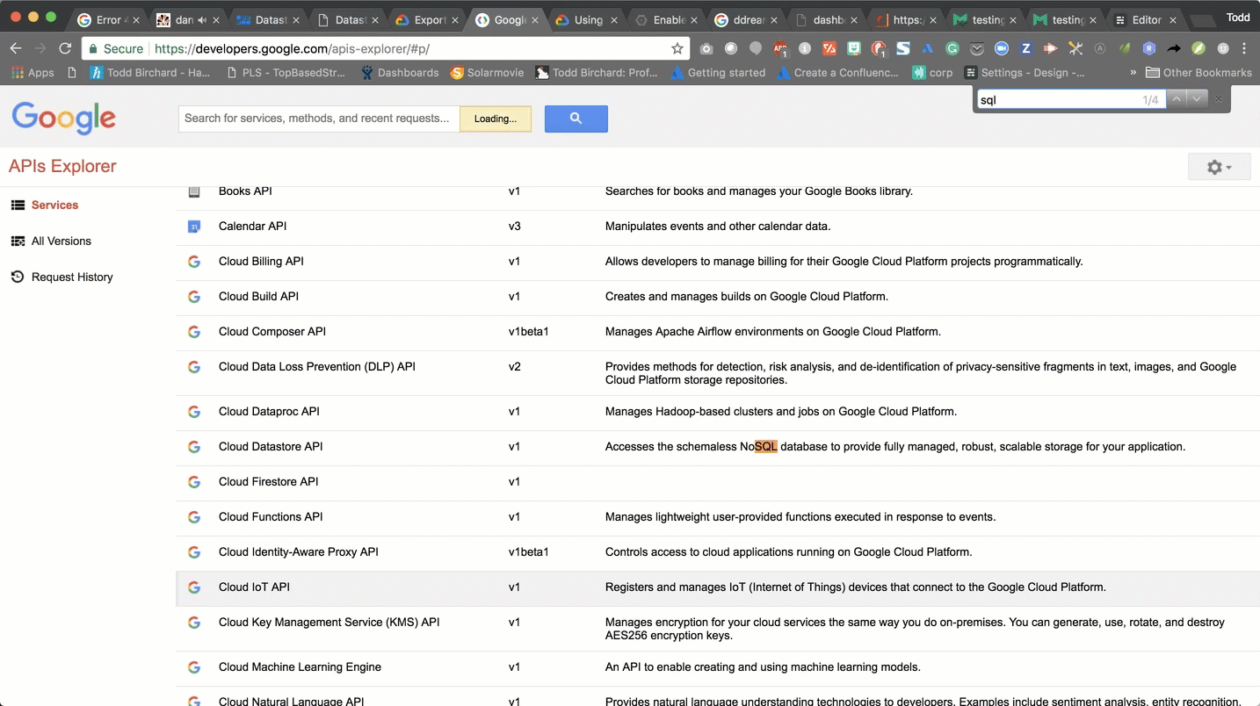Switch to the Enable tab
Screen dimensions: 1260x706
pyautogui.click(x=668, y=19)
